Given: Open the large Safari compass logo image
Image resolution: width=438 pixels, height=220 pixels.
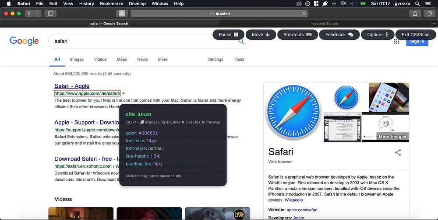Looking at the screenshot, I should pos(293,111).
